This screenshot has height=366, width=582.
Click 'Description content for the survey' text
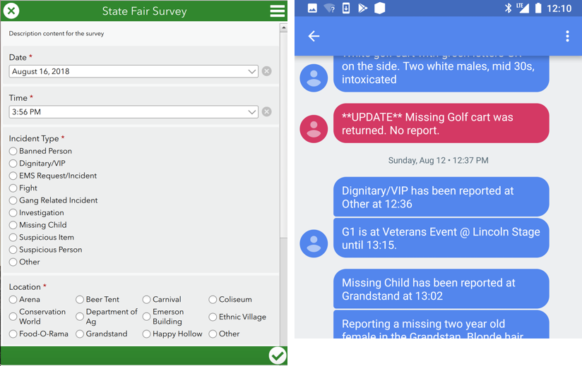[57, 33]
